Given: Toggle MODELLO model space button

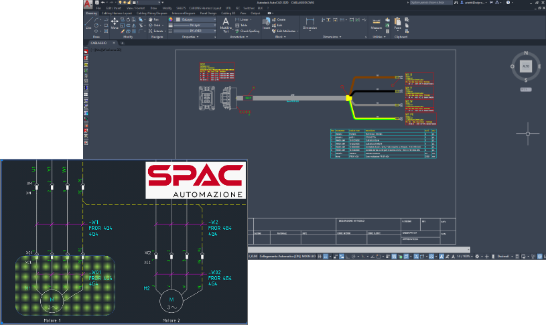Looking at the screenshot, I should click(309, 257).
